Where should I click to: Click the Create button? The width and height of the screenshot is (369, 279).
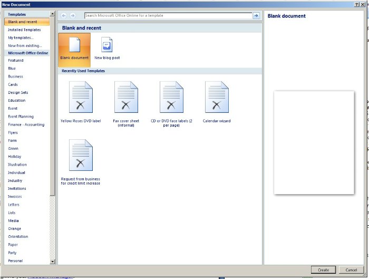tap(323, 270)
